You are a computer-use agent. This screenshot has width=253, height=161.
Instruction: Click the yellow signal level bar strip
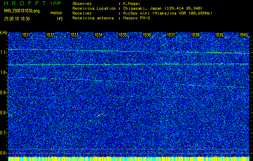pos(129,159)
